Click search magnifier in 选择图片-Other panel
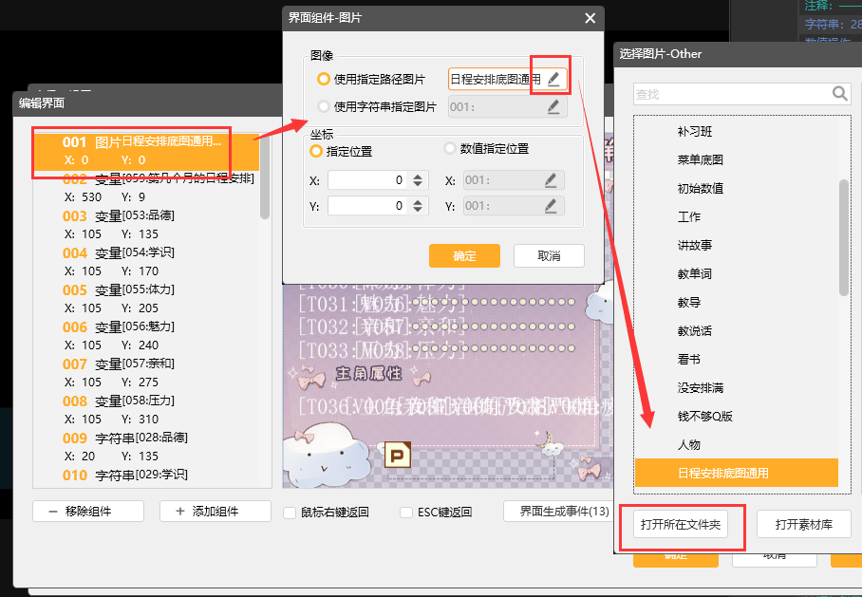 tap(839, 94)
